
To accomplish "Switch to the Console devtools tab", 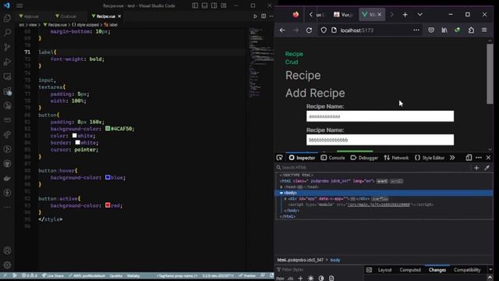I will click(x=333, y=158).
